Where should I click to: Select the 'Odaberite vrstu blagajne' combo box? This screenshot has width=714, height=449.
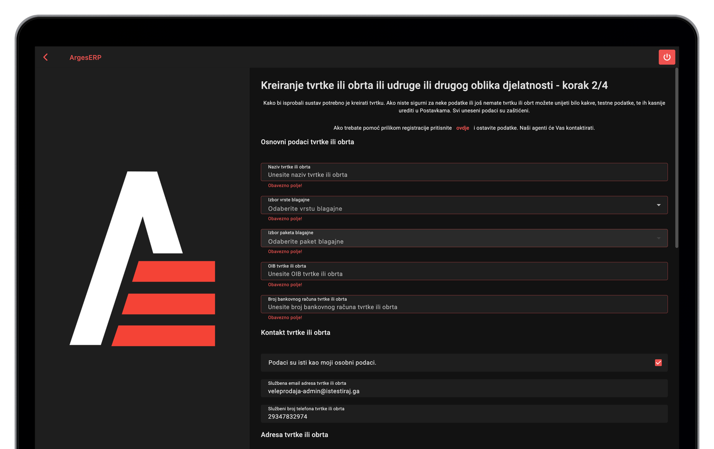point(464,205)
